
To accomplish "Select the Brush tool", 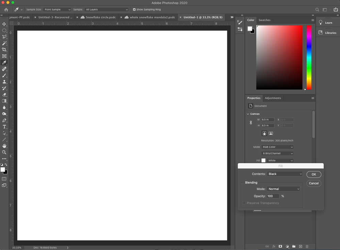I will click(4, 75).
